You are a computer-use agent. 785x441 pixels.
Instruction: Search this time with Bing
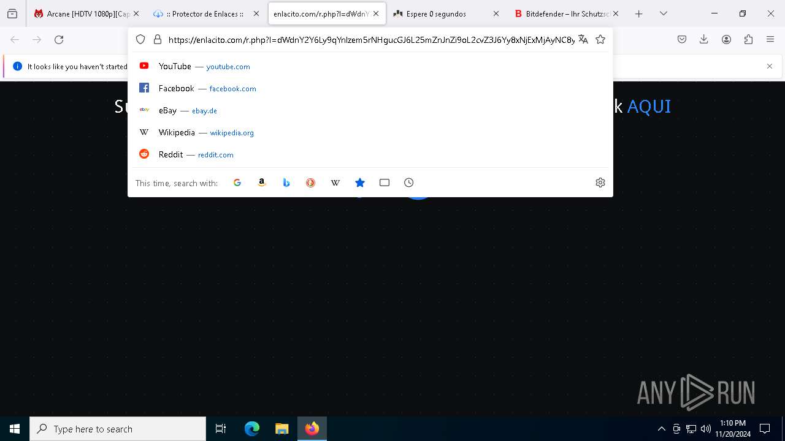[286, 183]
